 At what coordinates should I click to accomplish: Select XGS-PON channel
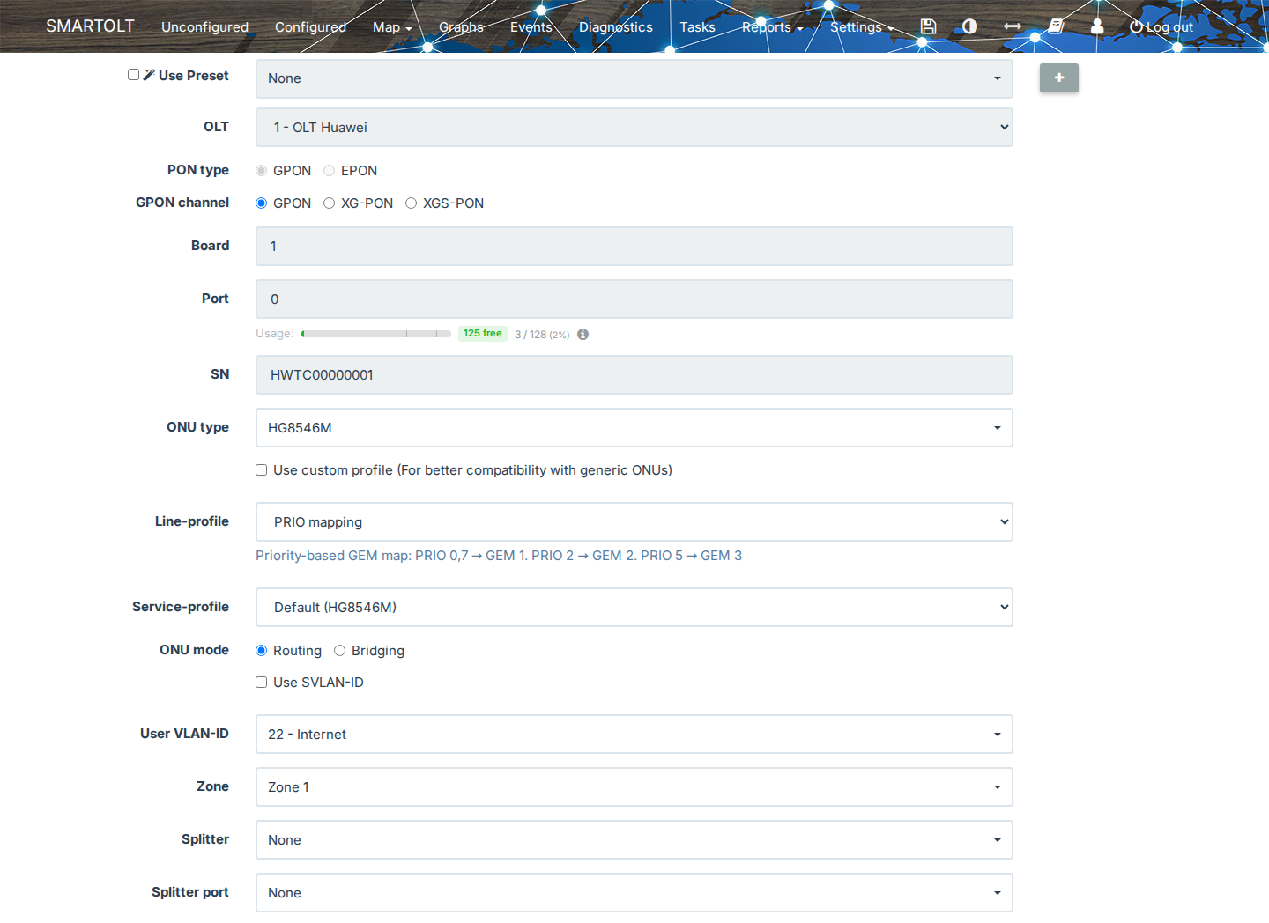(x=411, y=203)
